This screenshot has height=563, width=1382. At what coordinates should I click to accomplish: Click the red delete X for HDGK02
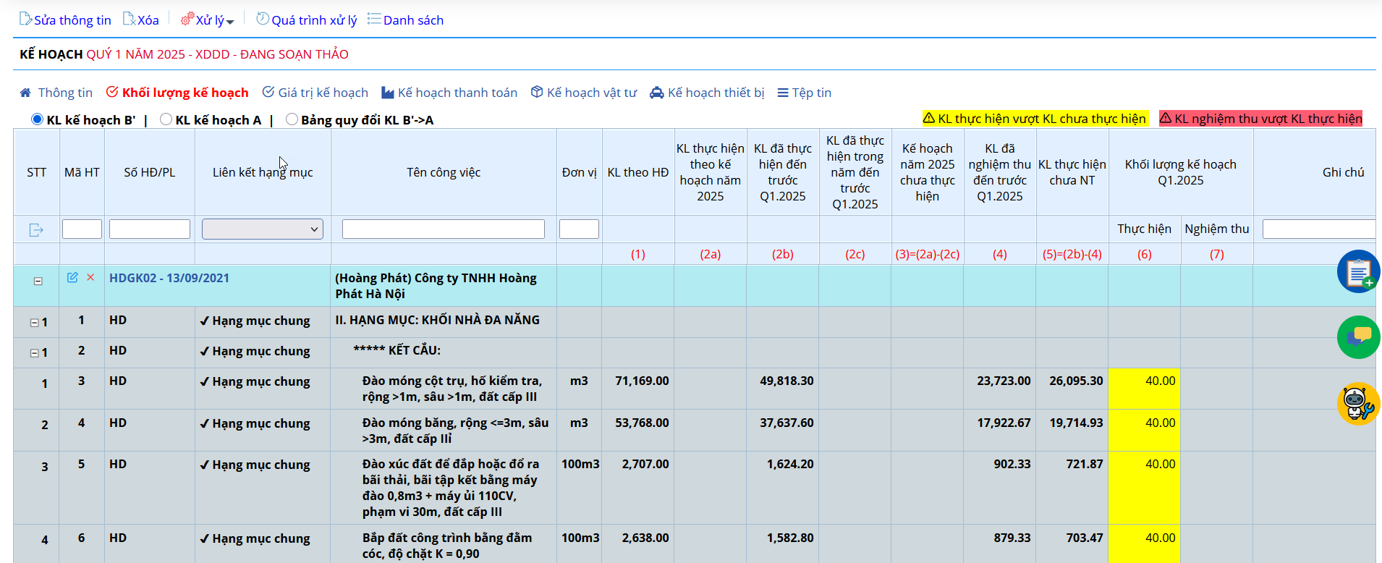click(x=90, y=277)
